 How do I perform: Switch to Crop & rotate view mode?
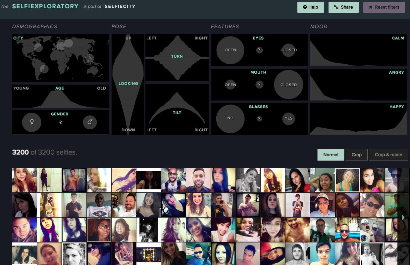(x=388, y=155)
